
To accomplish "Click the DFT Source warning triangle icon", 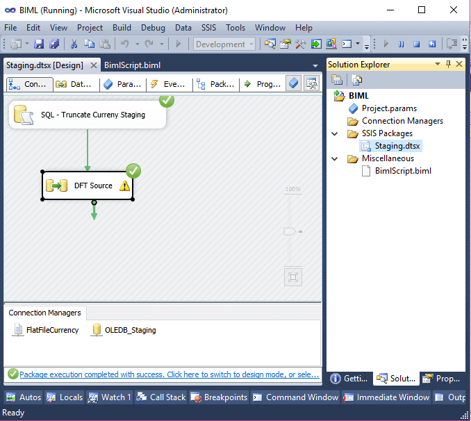I will (124, 185).
